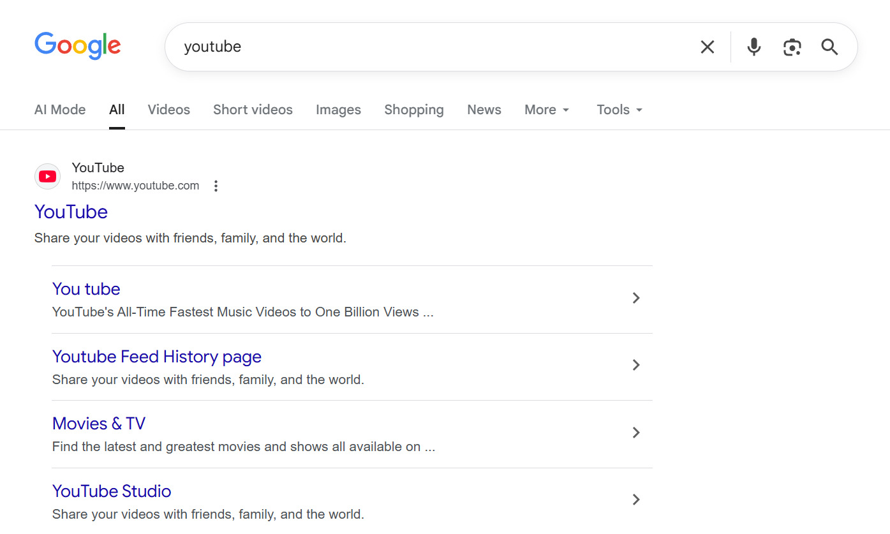Visit the Youtube Feed History page link

(x=156, y=356)
